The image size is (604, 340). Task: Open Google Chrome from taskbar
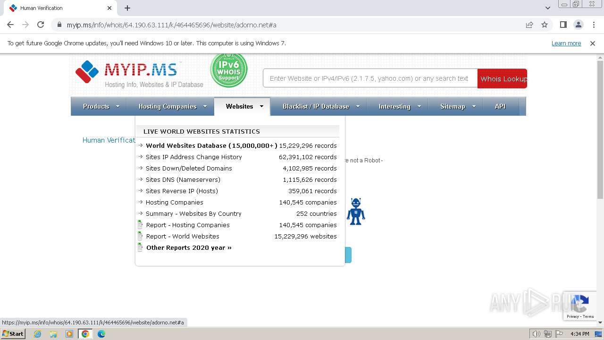85,334
